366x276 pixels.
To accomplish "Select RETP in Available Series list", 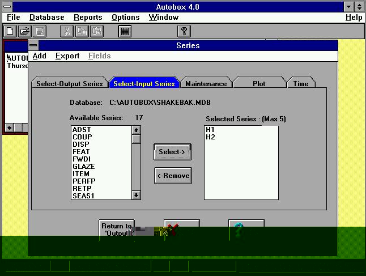I will click(101, 188).
